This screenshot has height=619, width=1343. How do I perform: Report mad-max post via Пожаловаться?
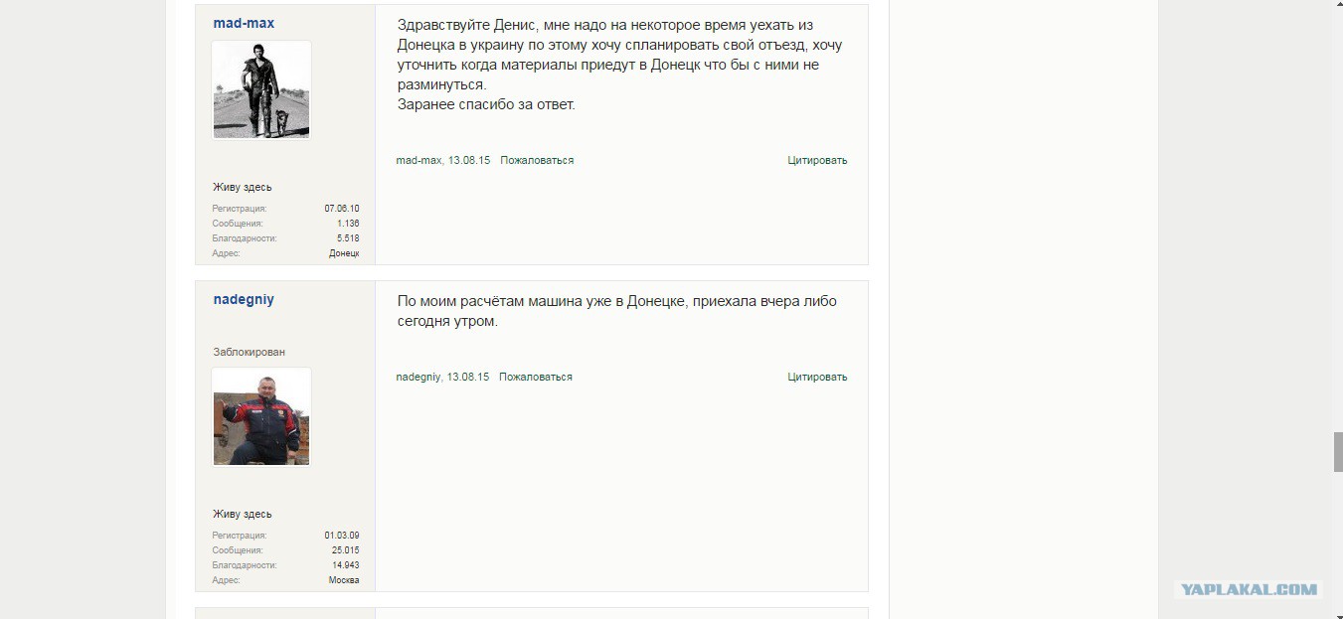pyautogui.click(x=537, y=160)
